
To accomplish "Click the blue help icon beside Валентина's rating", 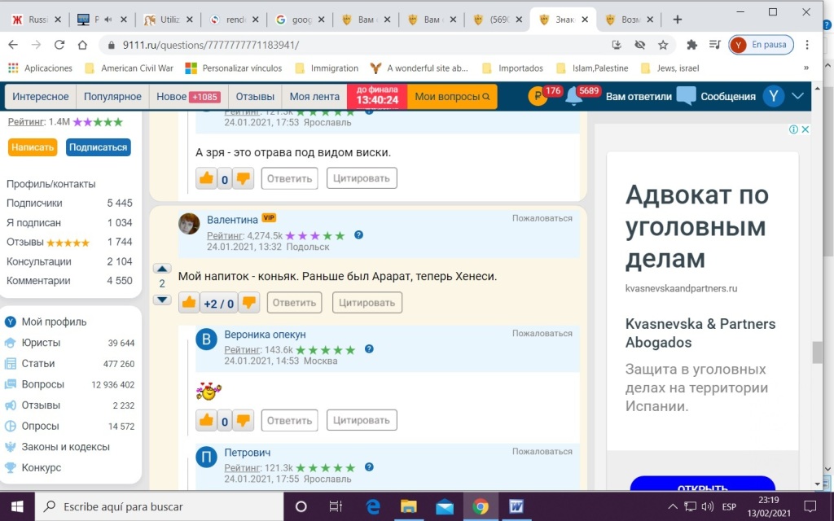I will pos(358,235).
